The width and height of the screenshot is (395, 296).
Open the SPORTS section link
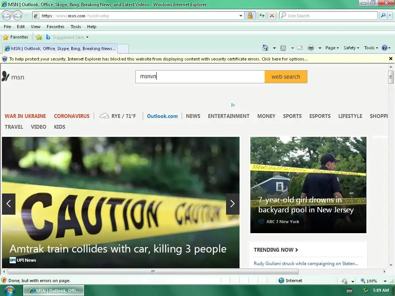pos(292,116)
